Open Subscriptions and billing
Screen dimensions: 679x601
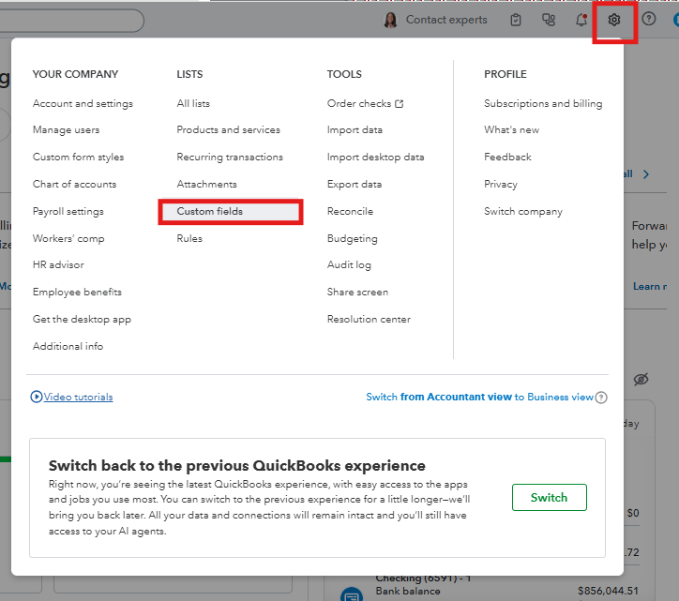[x=543, y=103]
